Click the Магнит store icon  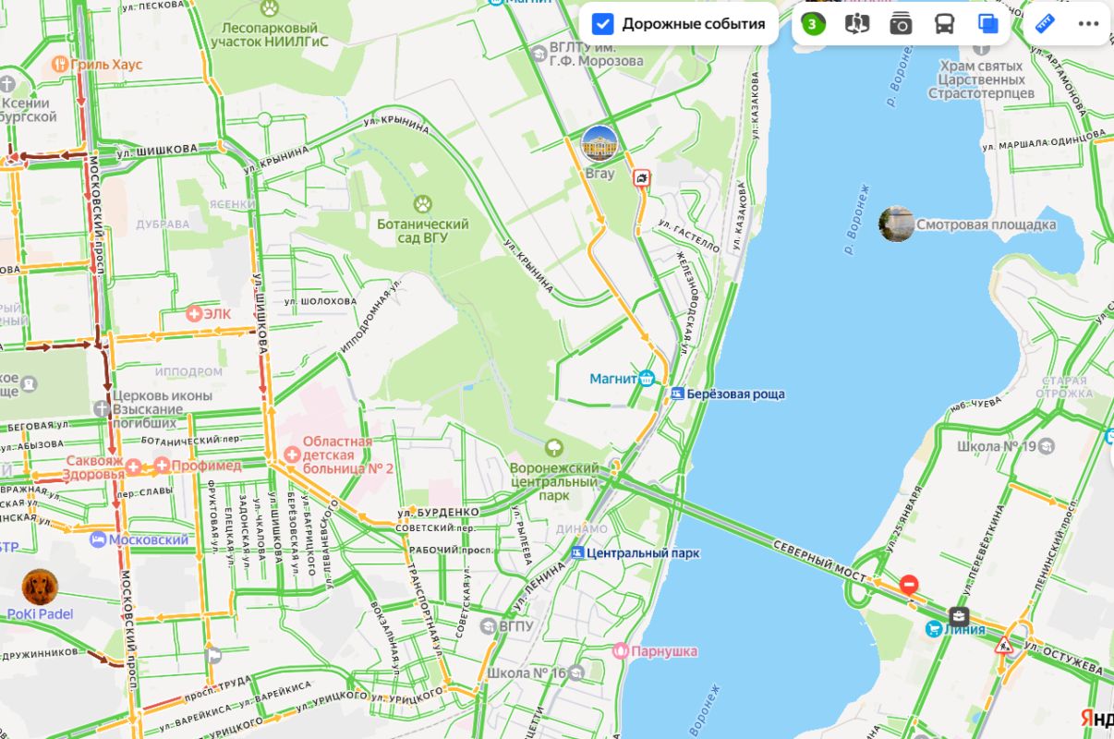pyautogui.click(x=646, y=378)
